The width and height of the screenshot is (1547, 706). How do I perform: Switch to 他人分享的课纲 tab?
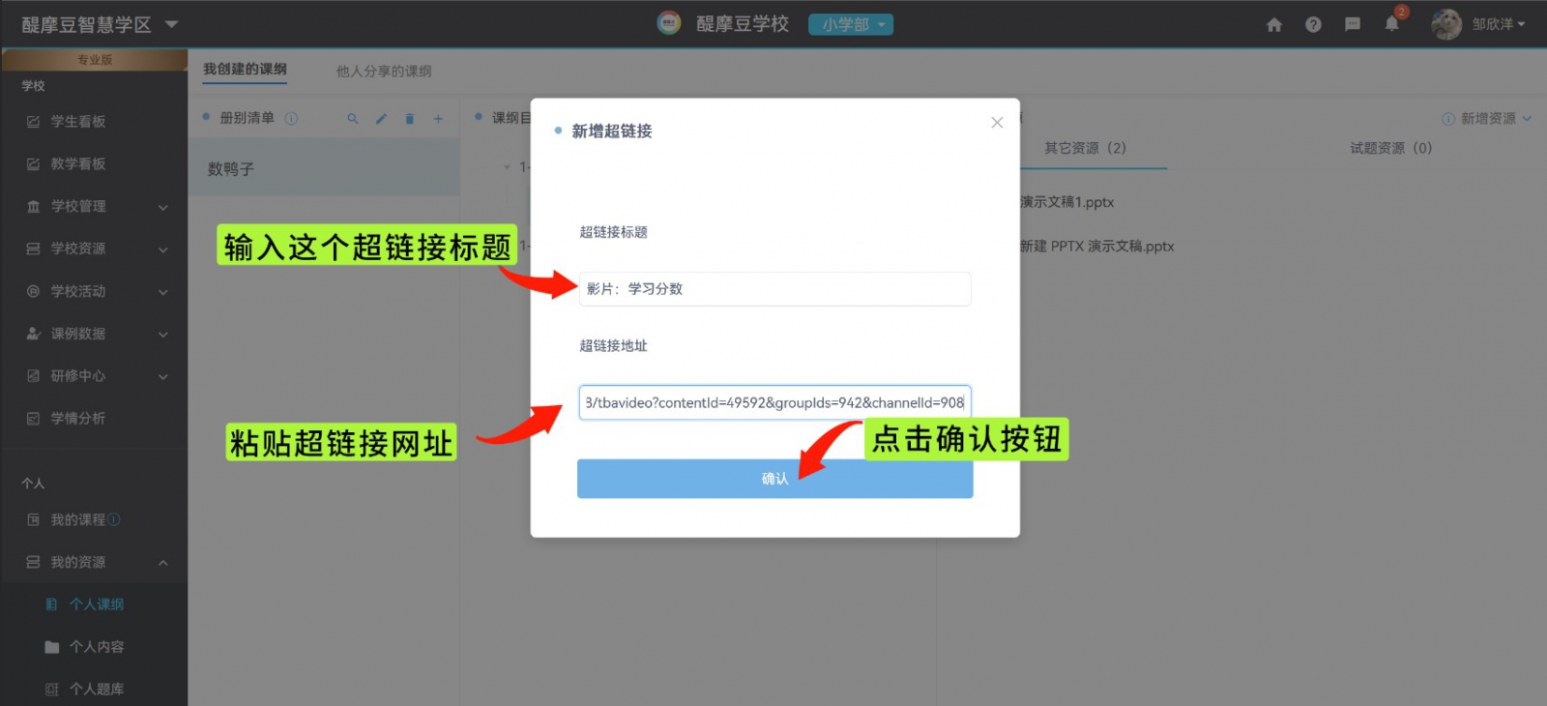384,72
